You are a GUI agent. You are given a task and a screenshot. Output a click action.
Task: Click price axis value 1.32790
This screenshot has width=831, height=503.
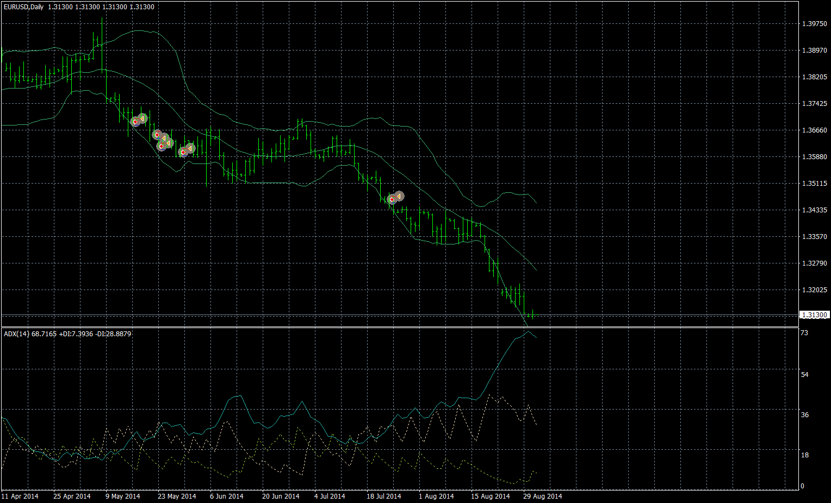814,263
